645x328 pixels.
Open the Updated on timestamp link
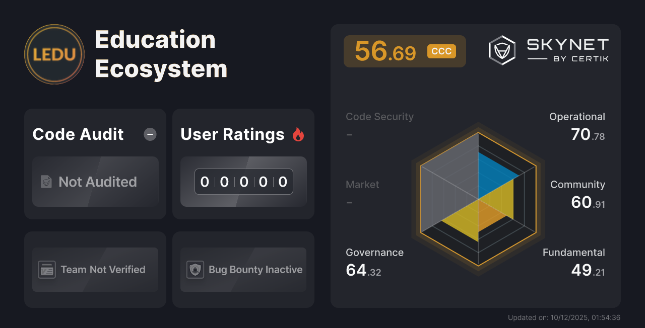click(564, 317)
